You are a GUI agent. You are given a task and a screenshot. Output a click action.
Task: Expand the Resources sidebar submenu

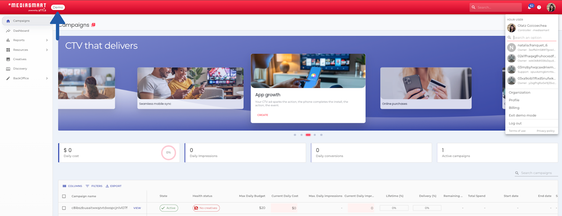click(x=47, y=50)
